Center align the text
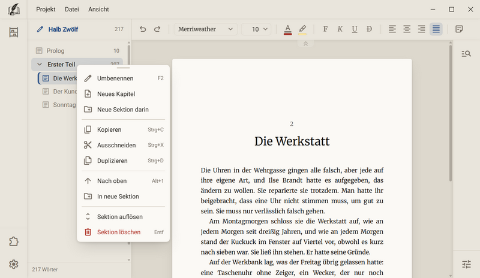The image size is (480, 278). click(x=407, y=29)
